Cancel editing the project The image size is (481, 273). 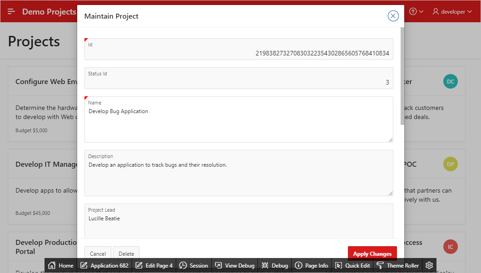pos(98,253)
